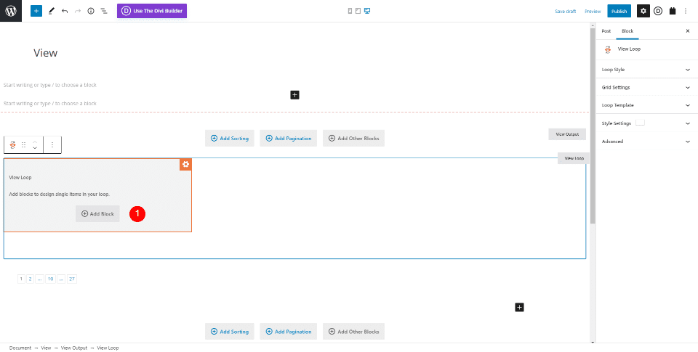Switch to the Post tab

606,31
